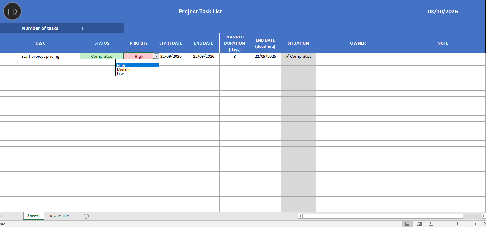Click the date 03/10/2026 in header
Image resolution: width=486 pixels, height=227 pixels.
coord(443,12)
